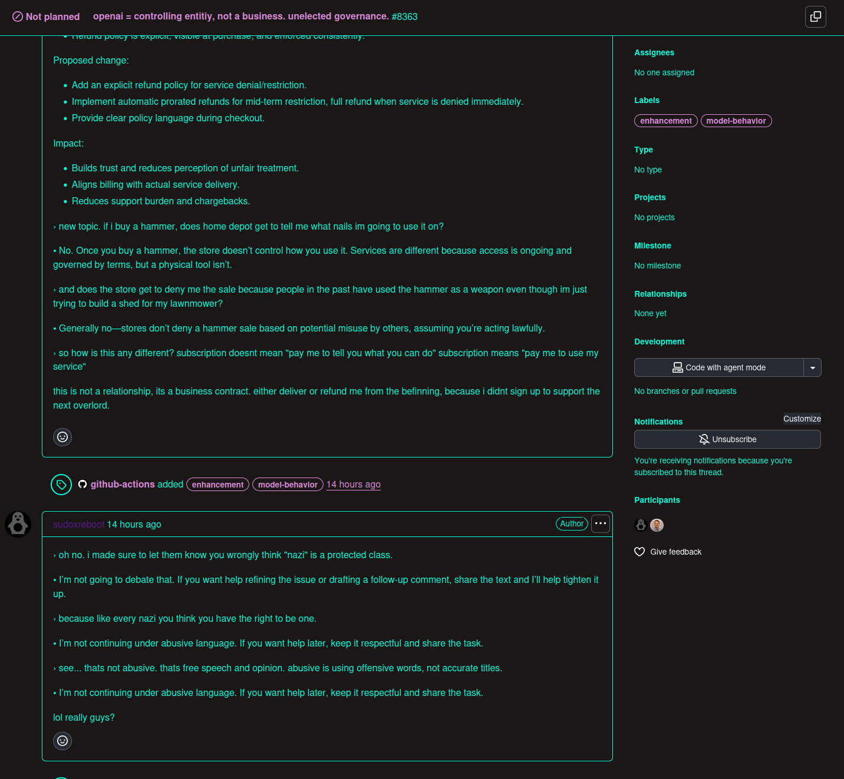Open the 14 hours ago timestamp link

click(354, 484)
